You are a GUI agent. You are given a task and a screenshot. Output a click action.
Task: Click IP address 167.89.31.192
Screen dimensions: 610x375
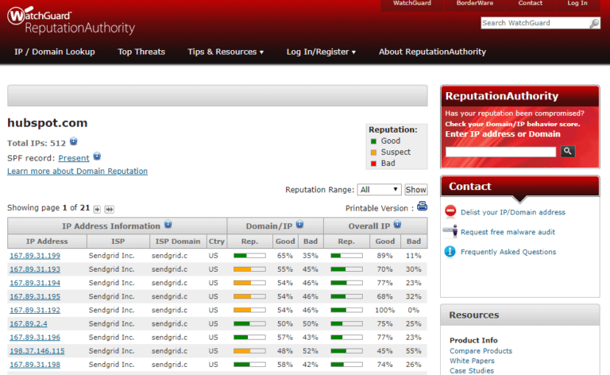coord(35,310)
